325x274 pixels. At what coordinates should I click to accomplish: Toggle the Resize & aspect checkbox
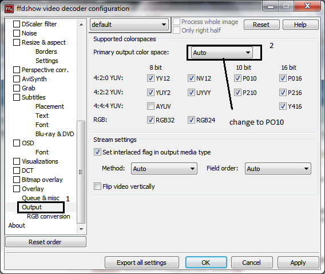click(17, 42)
